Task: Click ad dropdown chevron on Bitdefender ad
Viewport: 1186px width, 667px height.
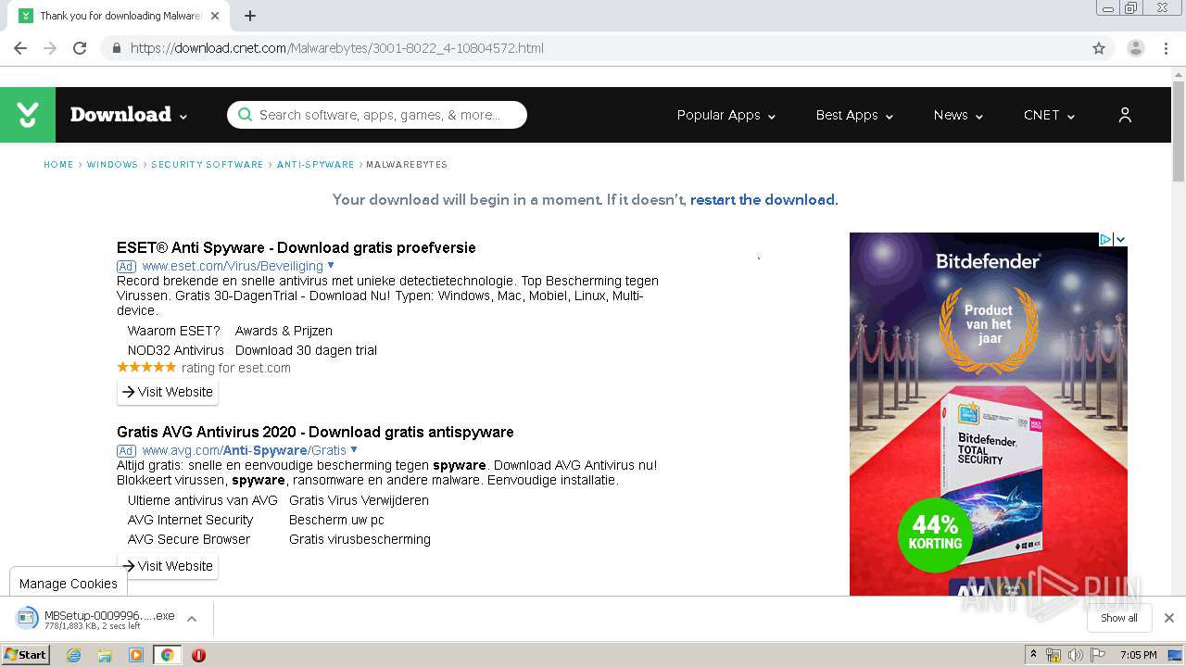Action: click(1120, 239)
